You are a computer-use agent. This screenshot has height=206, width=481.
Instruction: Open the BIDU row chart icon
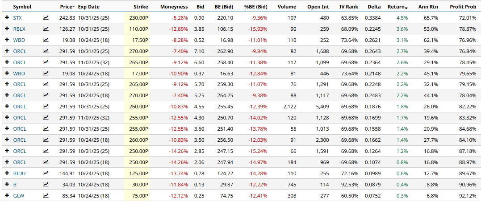tap(46, 173)
